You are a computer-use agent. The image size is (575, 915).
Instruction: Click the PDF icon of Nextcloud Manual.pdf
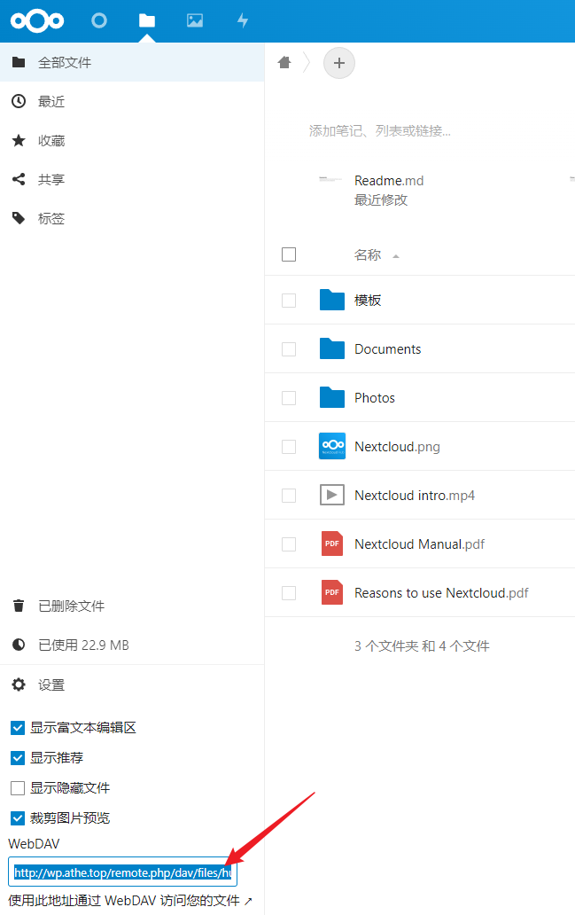(x=332, y=544)
